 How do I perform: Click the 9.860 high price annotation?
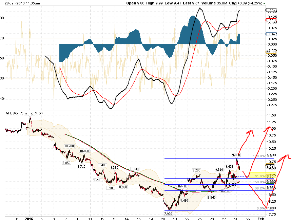[x=236, y=155]
